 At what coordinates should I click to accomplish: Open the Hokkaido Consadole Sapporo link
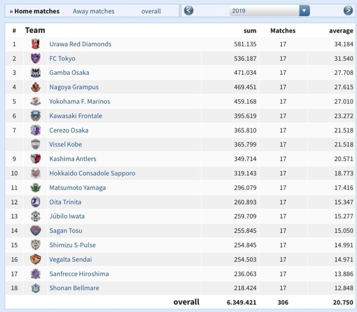pos(92,173)
